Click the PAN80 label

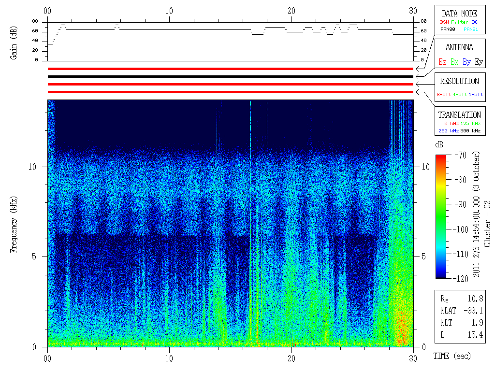[448, 29]
